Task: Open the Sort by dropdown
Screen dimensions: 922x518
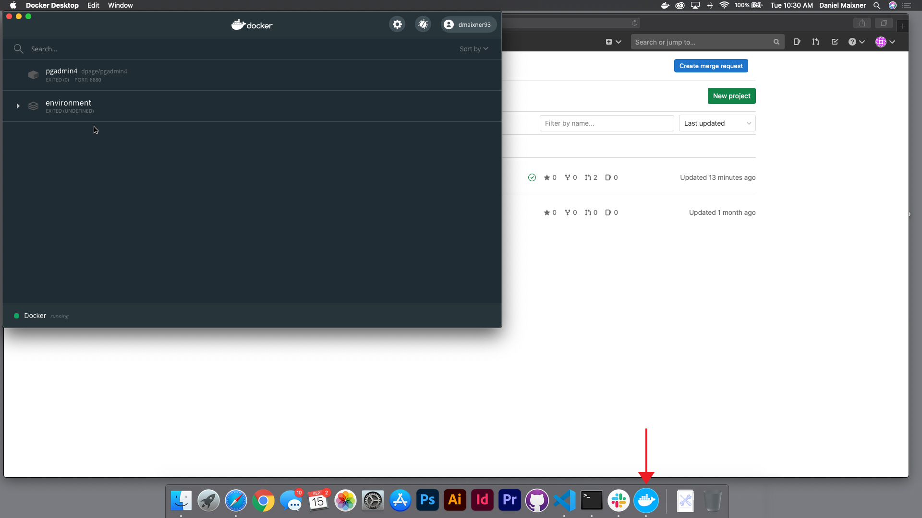Action: click(x=473, y=48)
